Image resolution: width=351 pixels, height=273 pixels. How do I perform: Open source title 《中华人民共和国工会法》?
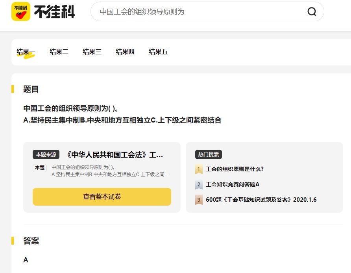point(115,155)
